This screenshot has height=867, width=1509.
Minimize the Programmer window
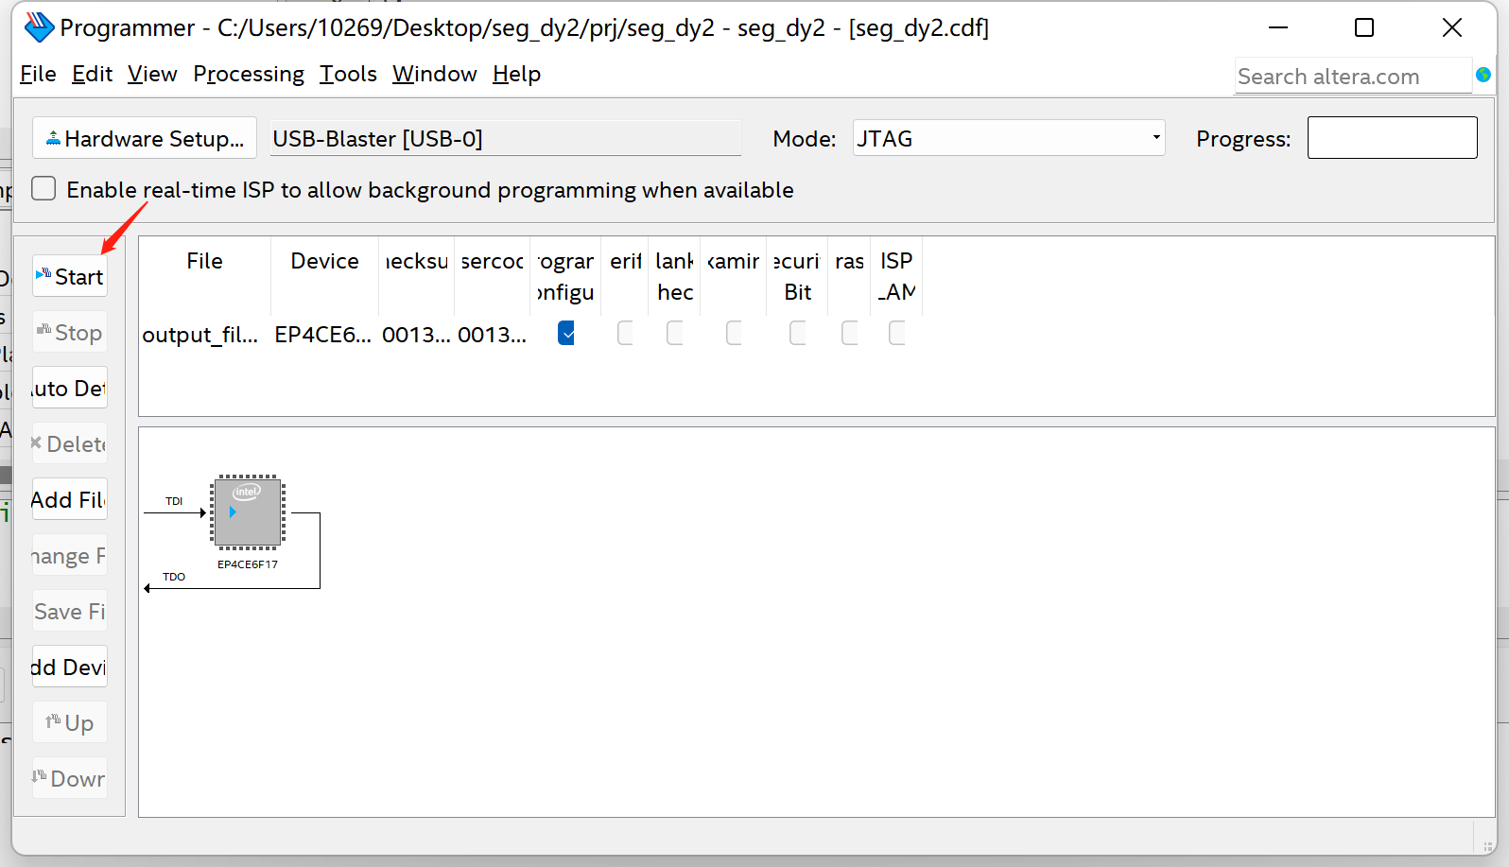click(1278, 27)
